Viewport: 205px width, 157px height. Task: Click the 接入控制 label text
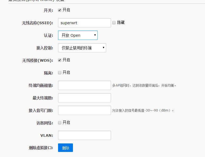tap(45, 48)
